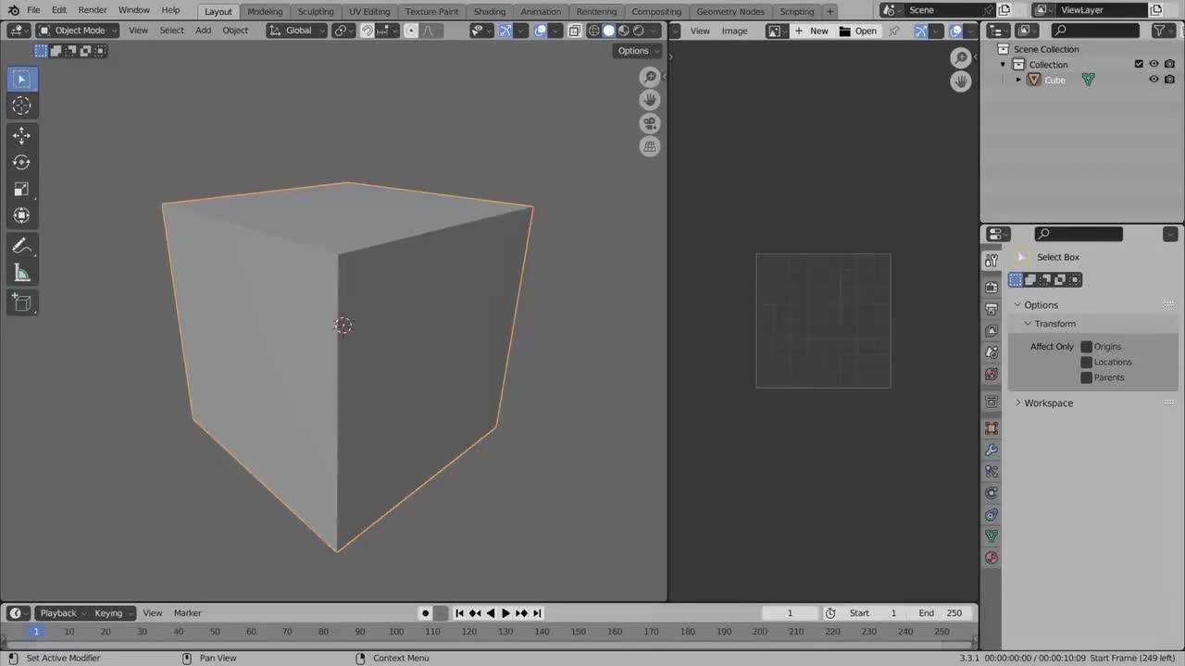Disable Cube in renders camera icon

[1169, 80]
